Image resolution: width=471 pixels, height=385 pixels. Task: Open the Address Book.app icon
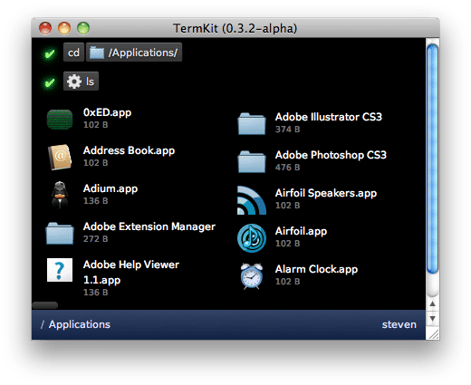[60, 157]
